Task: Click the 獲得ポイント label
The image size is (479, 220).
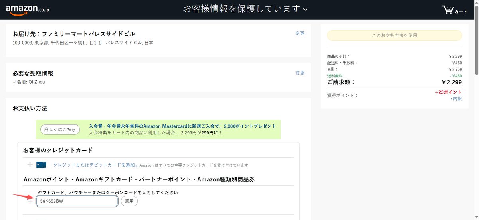Action: point(342,96)
